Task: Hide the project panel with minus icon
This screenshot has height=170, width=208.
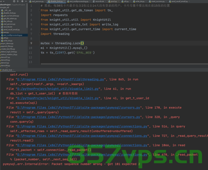Action: coord(26,1)
